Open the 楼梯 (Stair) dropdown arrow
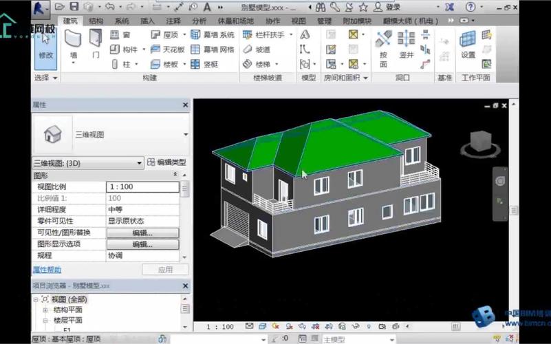Screen dimensions: 551x344 [277, 64]
